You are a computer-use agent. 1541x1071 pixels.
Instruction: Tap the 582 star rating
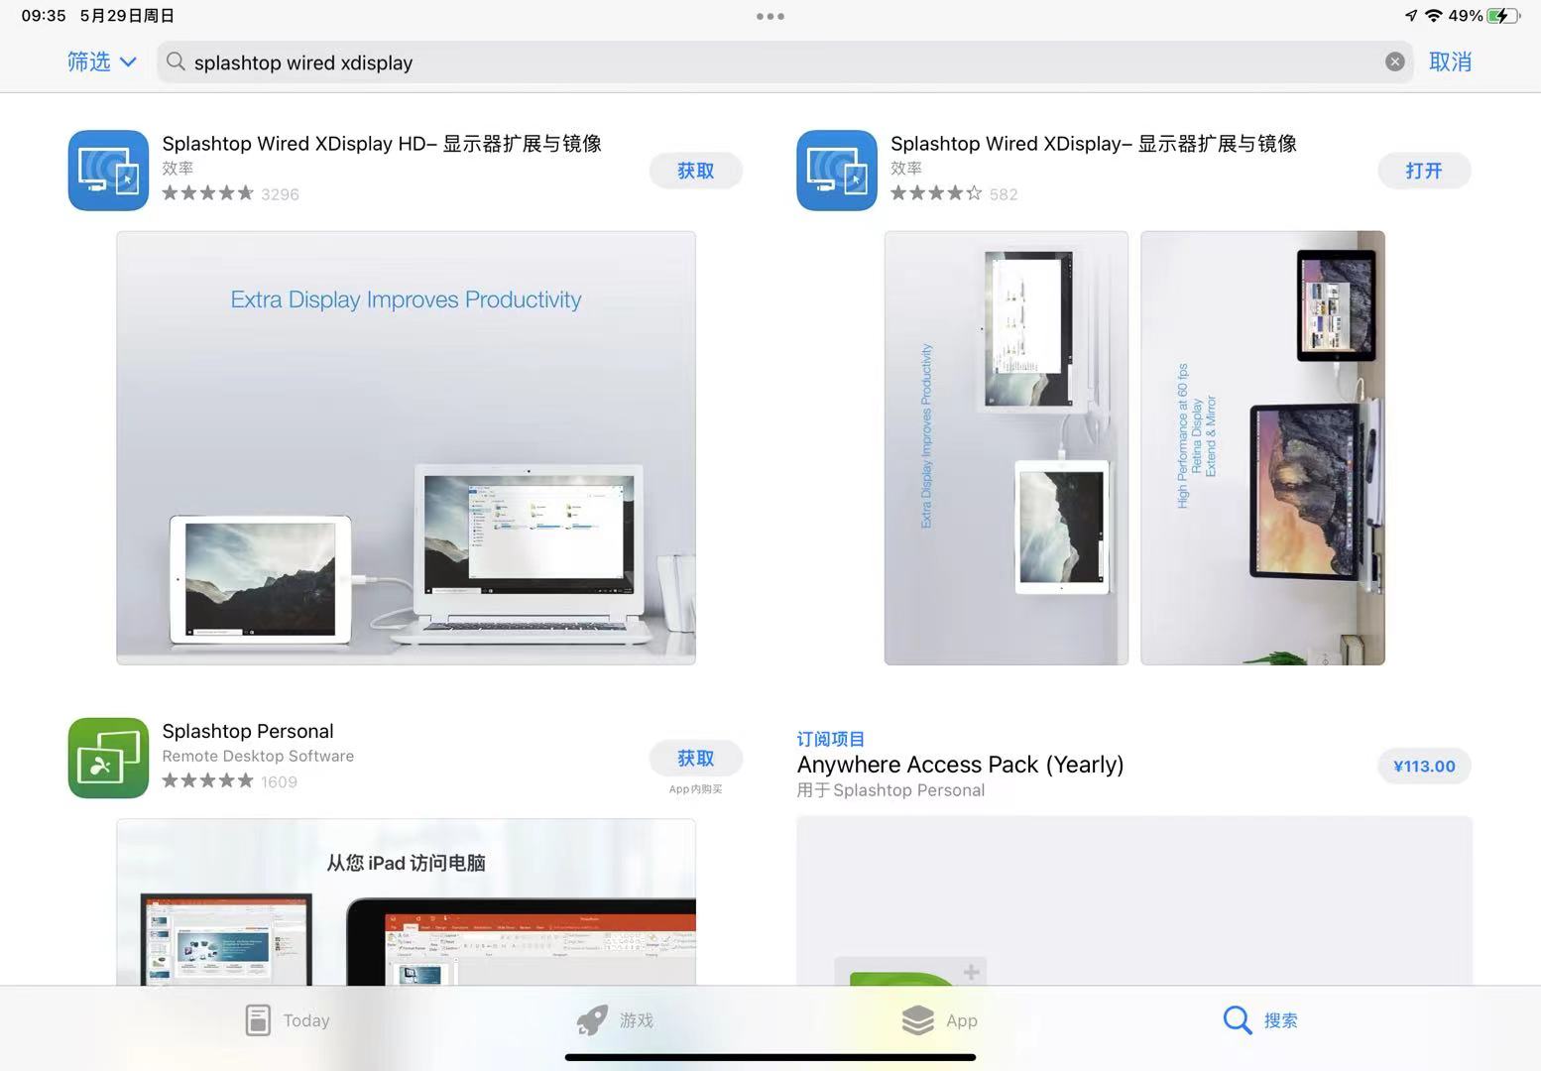coord(954,193)
